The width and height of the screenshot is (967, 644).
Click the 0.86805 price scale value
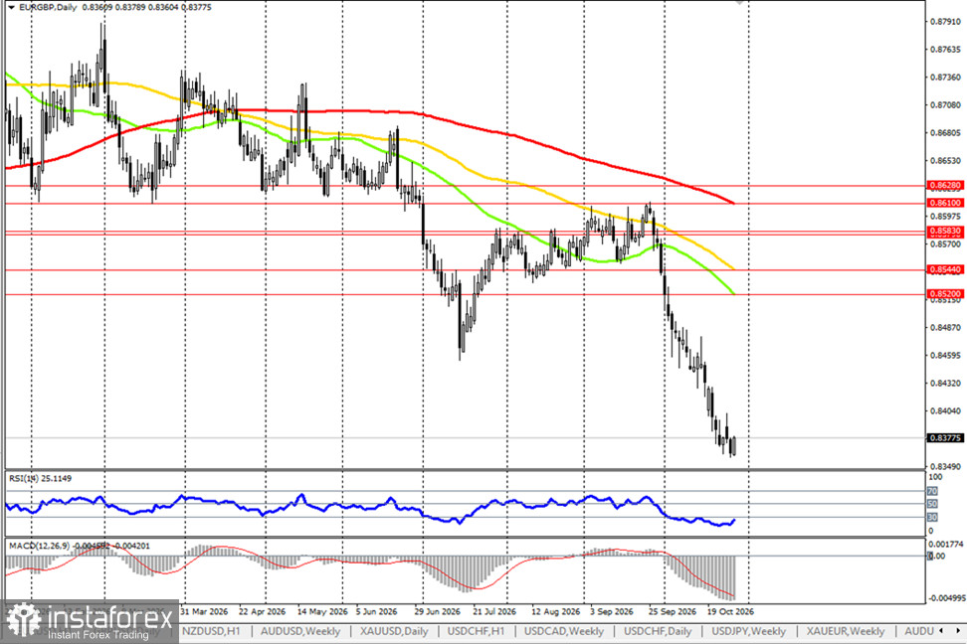945,133
